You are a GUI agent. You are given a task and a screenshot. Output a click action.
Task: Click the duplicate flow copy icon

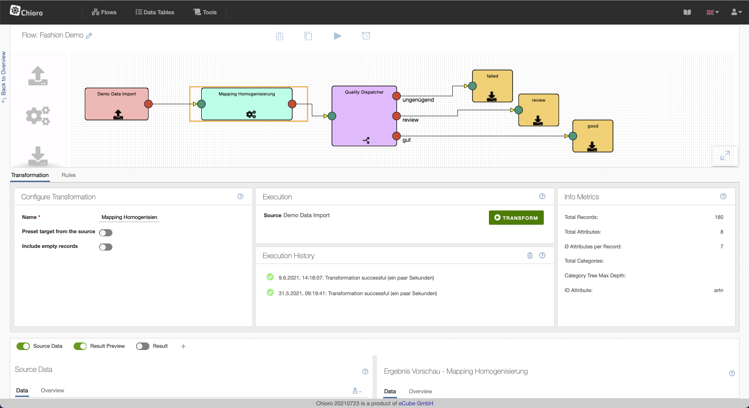[x=308, y=36]
